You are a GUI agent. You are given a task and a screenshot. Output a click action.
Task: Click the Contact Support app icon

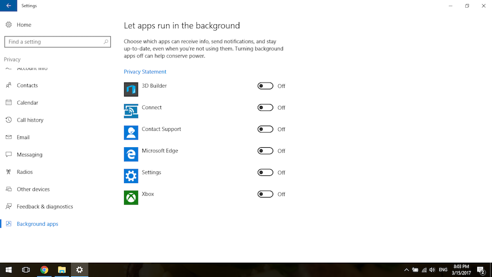pos(131,132)
